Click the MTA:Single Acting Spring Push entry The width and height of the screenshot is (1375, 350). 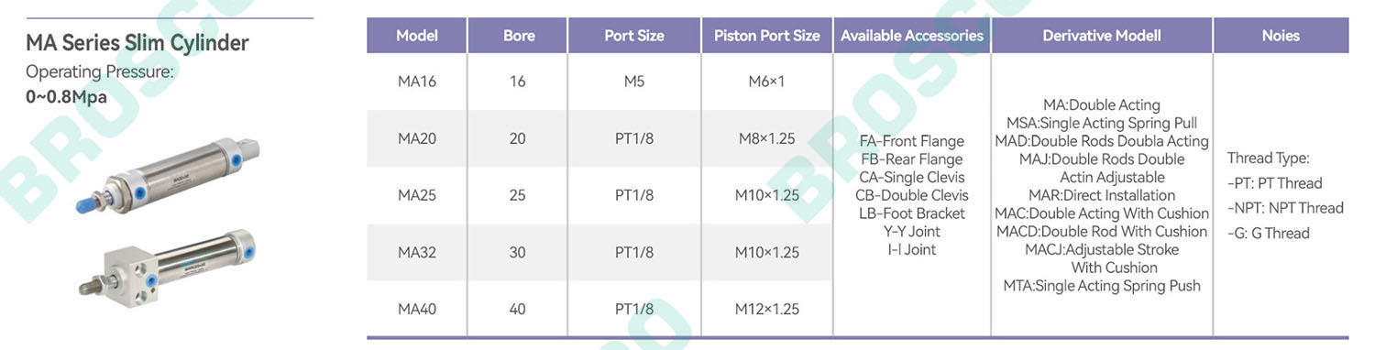1102,286
